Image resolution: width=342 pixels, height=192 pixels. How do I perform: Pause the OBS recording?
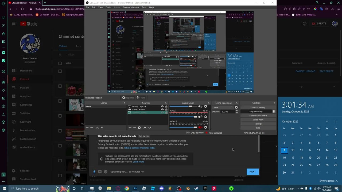coord(274,111)
